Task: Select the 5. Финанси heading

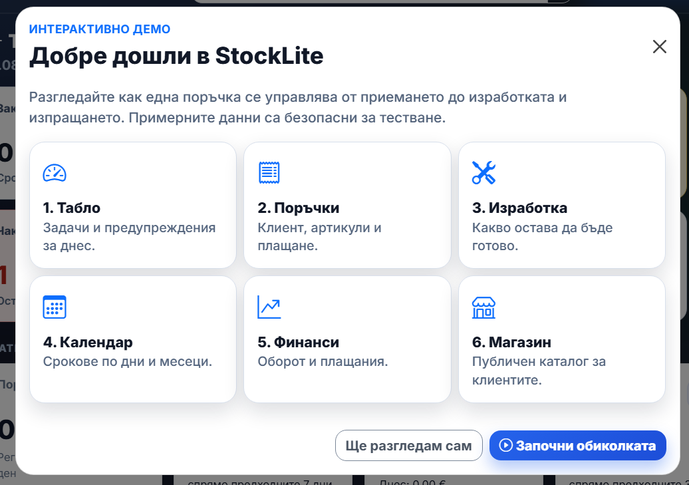Action: [299, 342]
